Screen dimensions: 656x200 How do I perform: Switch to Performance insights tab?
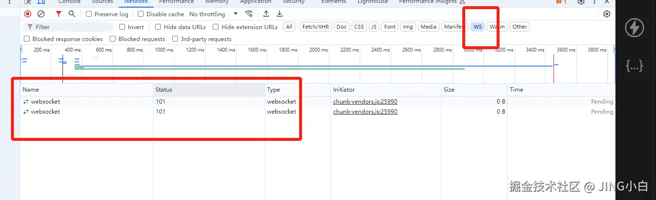(432, 2)
